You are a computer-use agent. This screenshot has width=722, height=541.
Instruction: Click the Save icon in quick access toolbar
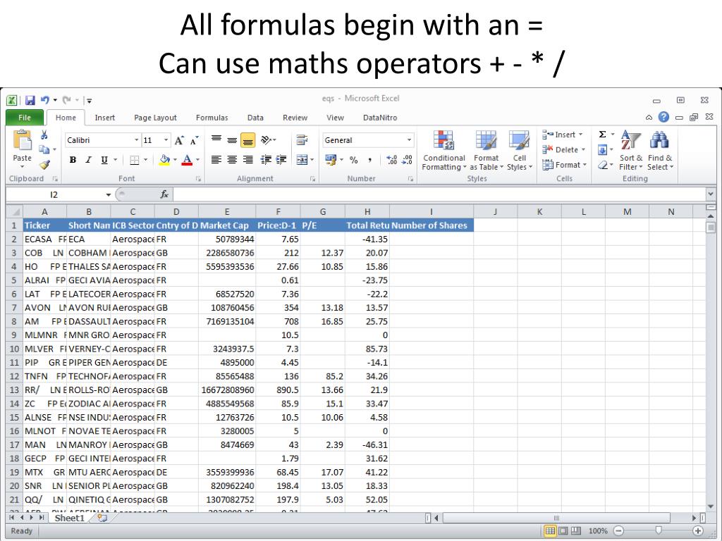click(x=30, y=100)
